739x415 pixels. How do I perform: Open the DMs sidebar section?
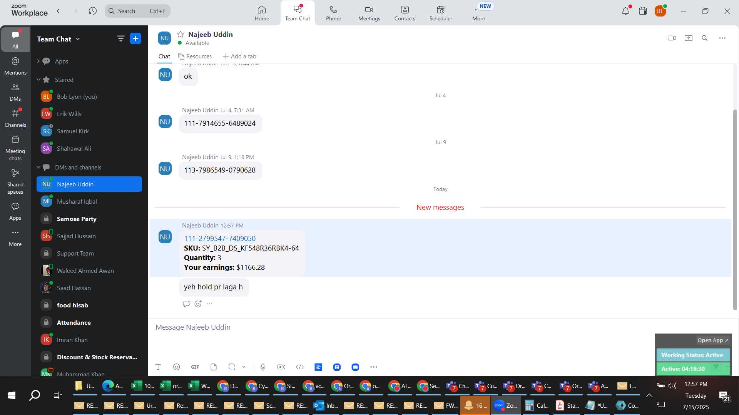pyautogui.click(x=15, y=92)
